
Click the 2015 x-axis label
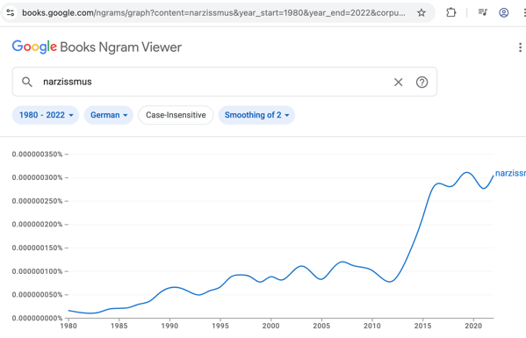click(422, 326)
